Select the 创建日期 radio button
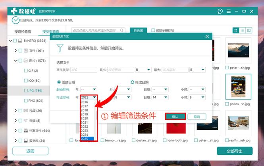Image resolution: width=264 pixels, height=166 pixels. tap(59, 82)
